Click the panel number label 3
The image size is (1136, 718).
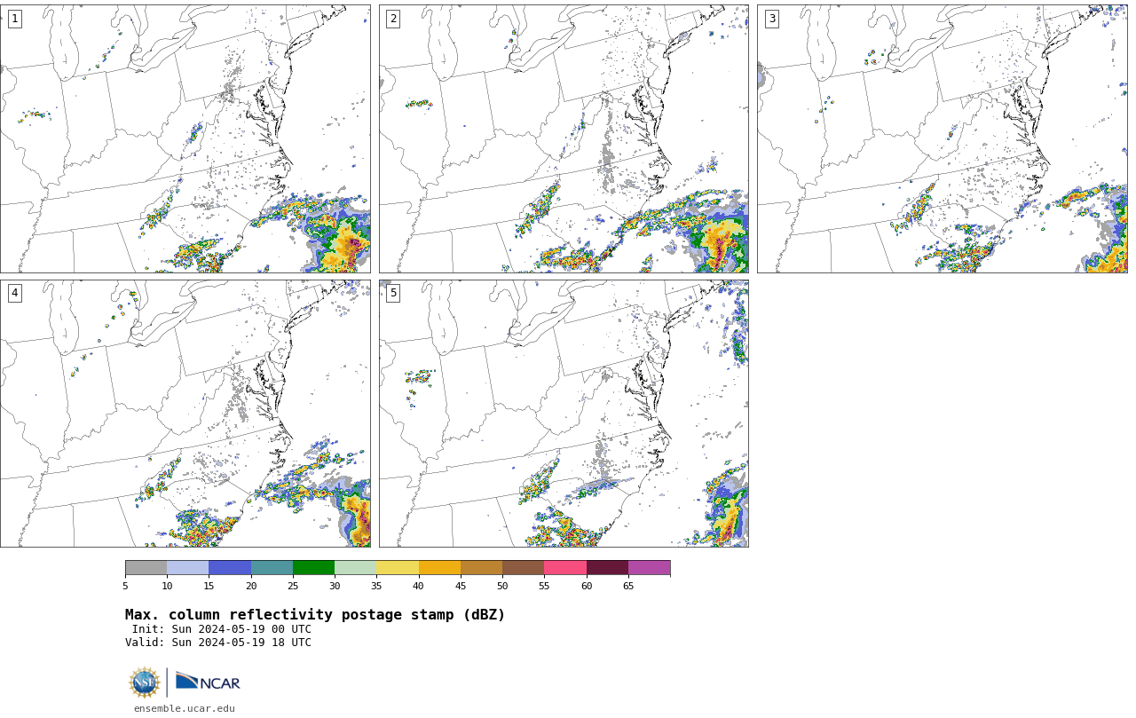pos(772,19)
